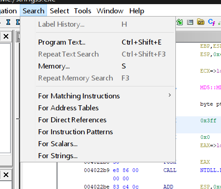Click the MD5::M label reference
This screenshot has width=221, height=189.
point(210,87)
